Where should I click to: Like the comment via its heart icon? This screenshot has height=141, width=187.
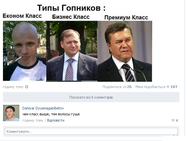click(173, 120)
